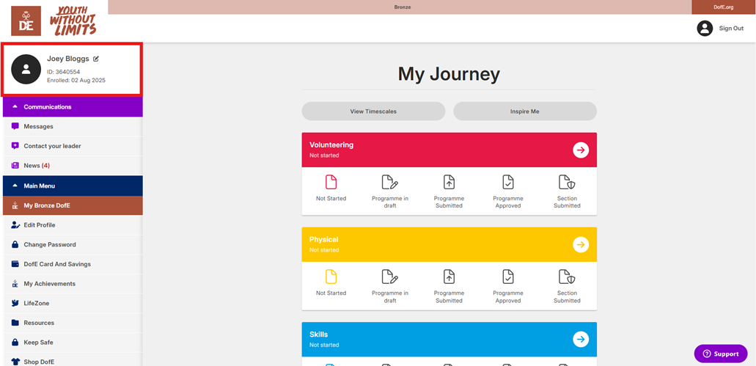Open the Support chat button
The height and width of the screenshot is (366, 756).
(720, 354)
